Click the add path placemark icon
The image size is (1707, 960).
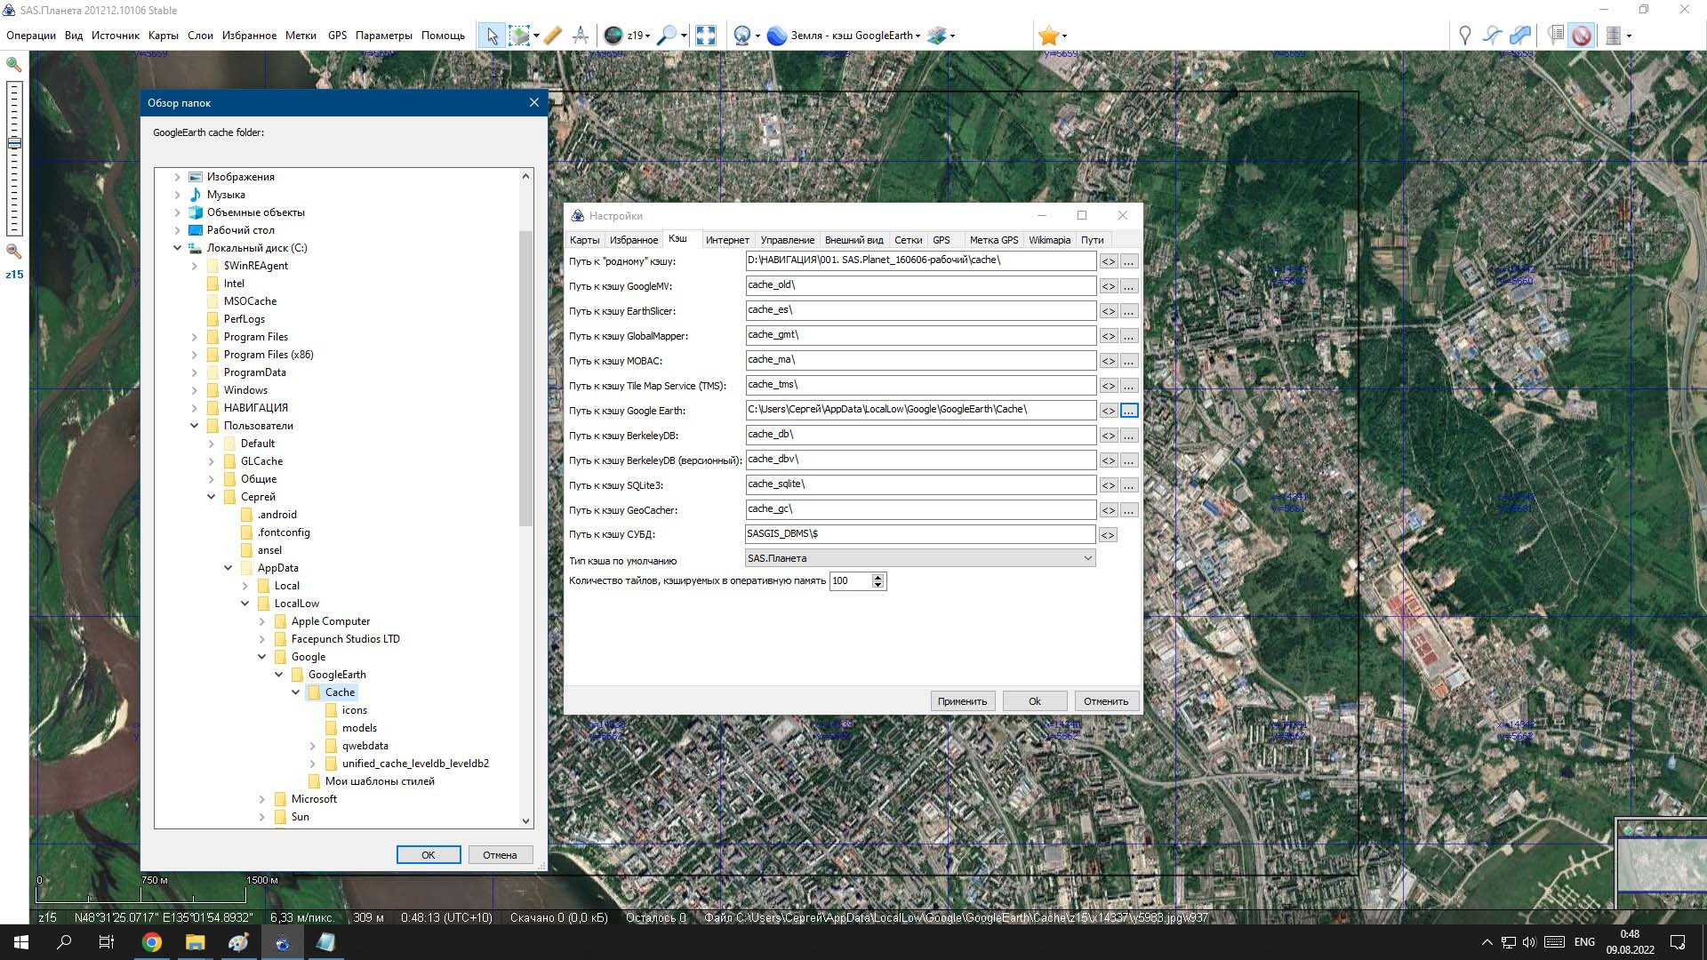coord(1492,36)
